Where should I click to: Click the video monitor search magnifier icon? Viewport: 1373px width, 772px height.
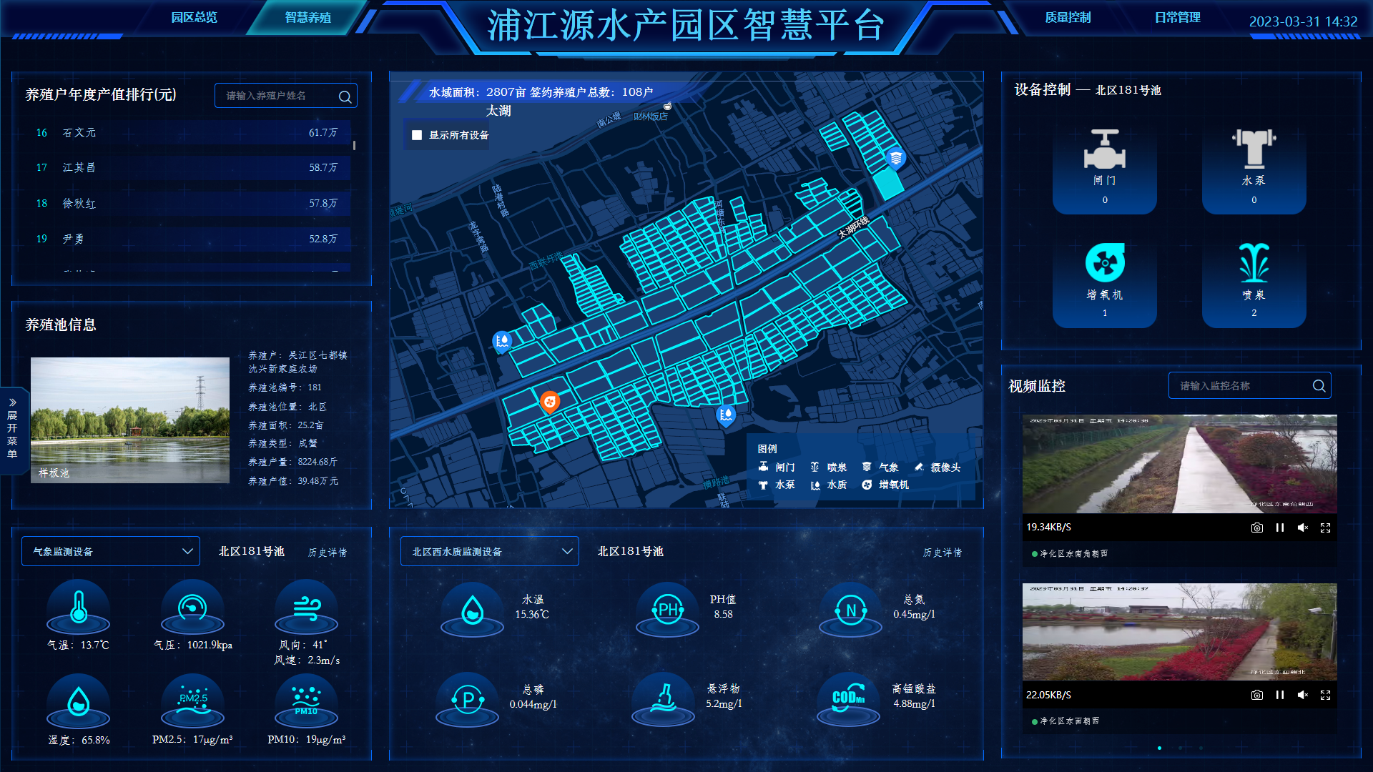coord(1319,386)
